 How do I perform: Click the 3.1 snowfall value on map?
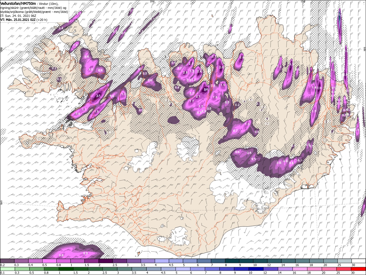98,96
